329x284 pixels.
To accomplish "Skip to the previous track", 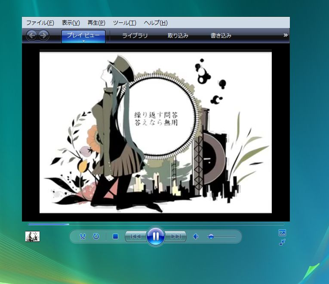I will 135,237.
